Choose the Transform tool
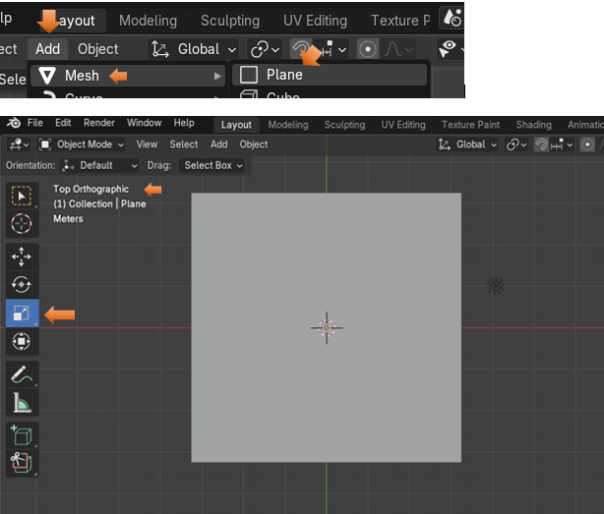604x514 pixels. click(22, 342)
